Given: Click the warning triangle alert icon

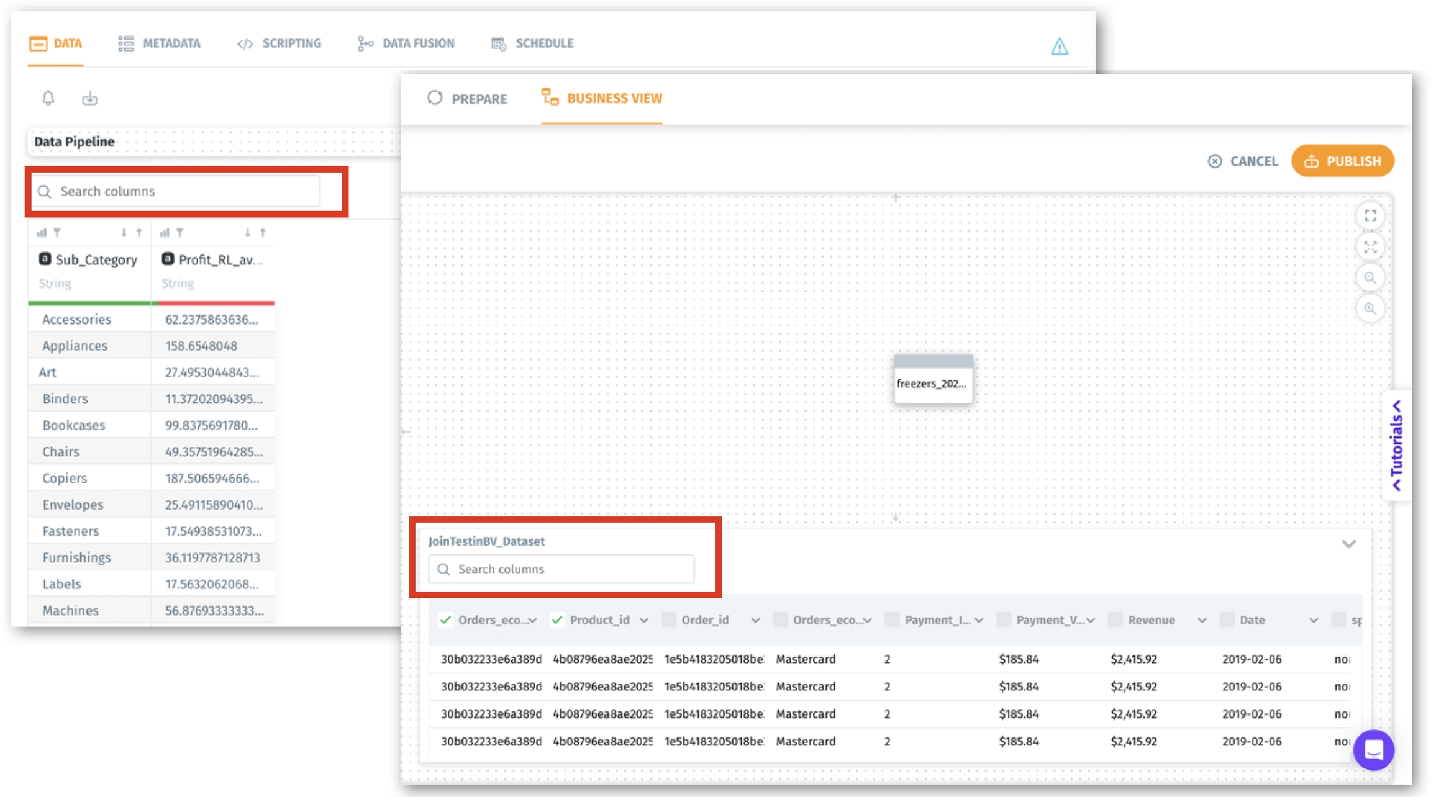Looking at the screenshot, I should [1059, 47].
